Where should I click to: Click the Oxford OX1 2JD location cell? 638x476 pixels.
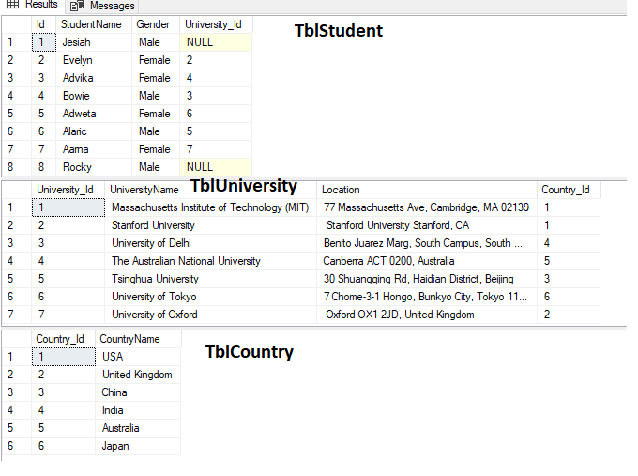click(426, 315)
